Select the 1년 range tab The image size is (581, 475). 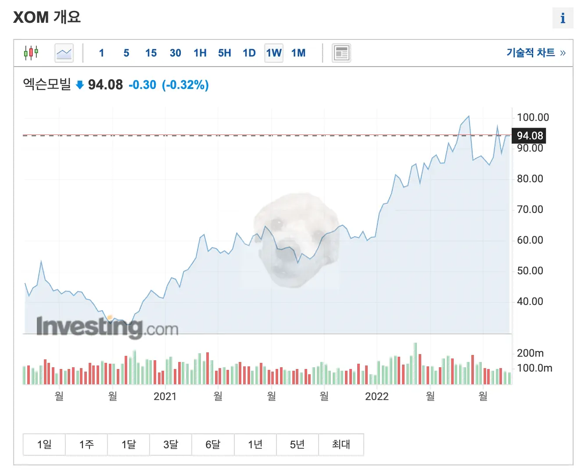[255, 444]
